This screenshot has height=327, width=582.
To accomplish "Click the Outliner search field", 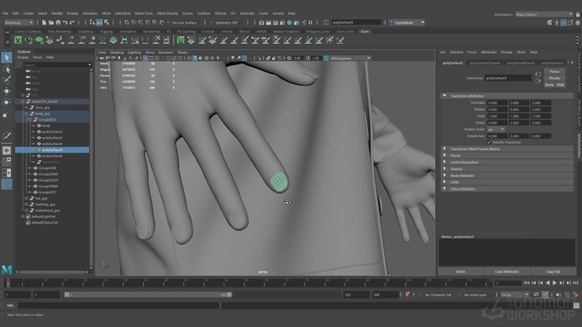I will pos(56,65).
